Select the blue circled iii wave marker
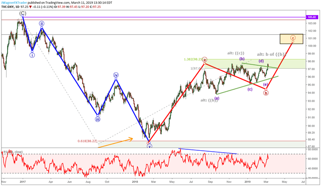321x186 pixels. pyautogui.click(x=98, y=119)
